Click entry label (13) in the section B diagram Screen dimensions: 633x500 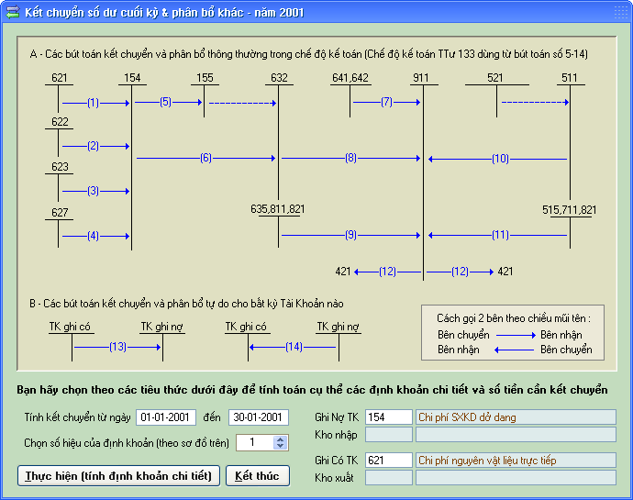pos(117,347)
